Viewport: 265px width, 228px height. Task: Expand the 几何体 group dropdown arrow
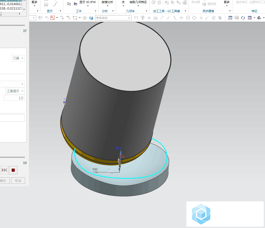(146, 11)
